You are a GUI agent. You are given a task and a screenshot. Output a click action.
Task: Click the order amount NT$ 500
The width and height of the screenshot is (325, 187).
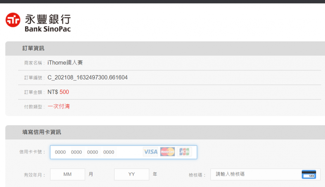(58, 92)
